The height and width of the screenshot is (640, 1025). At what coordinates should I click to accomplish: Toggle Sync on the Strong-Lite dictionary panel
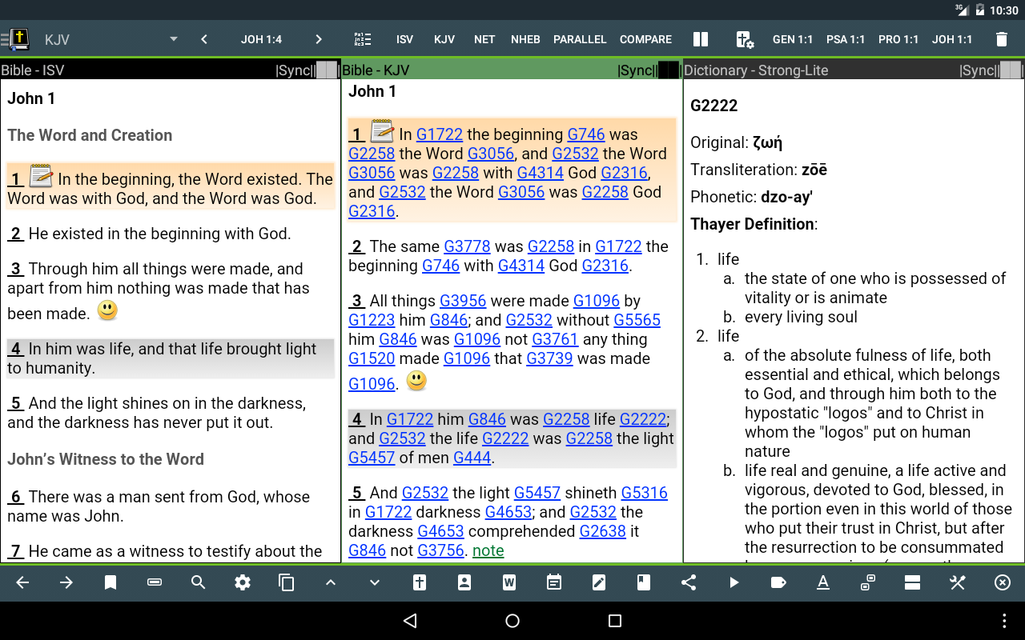(x=977, y=70)
